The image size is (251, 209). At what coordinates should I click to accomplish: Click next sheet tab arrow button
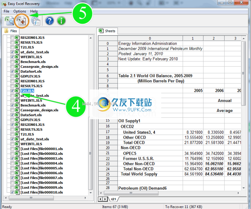tap(105, 199)
